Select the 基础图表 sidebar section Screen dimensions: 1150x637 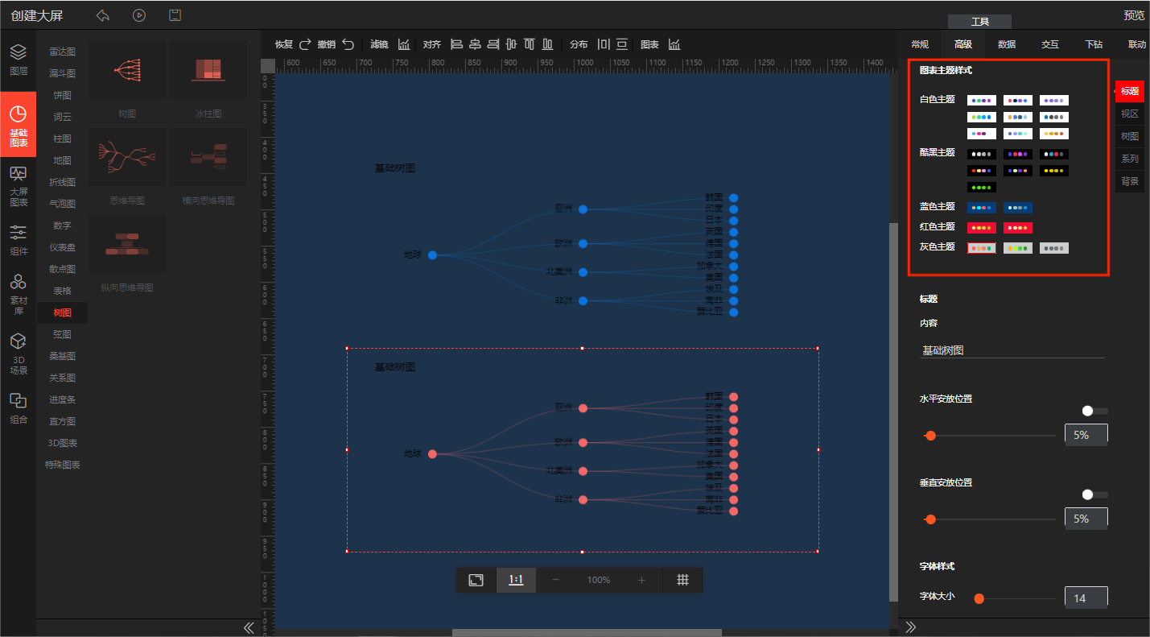[x=18, y=123]
